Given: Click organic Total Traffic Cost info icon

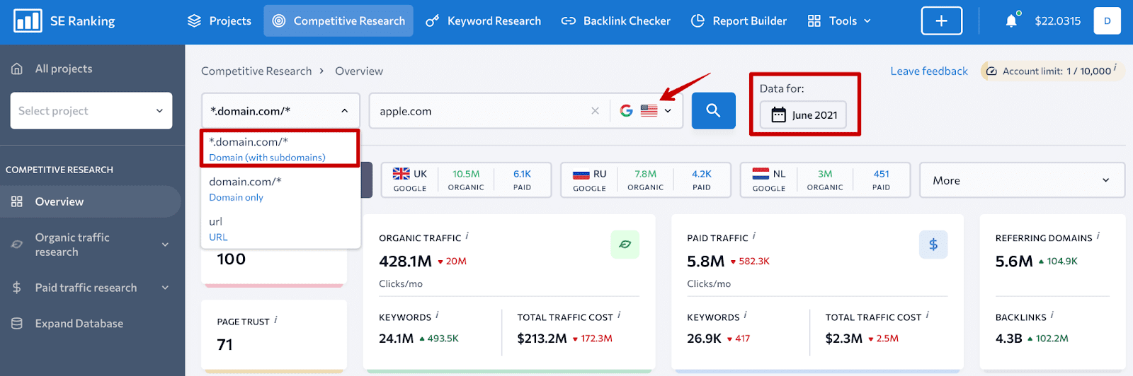Looking at the screenshot, I should point(619,315).
